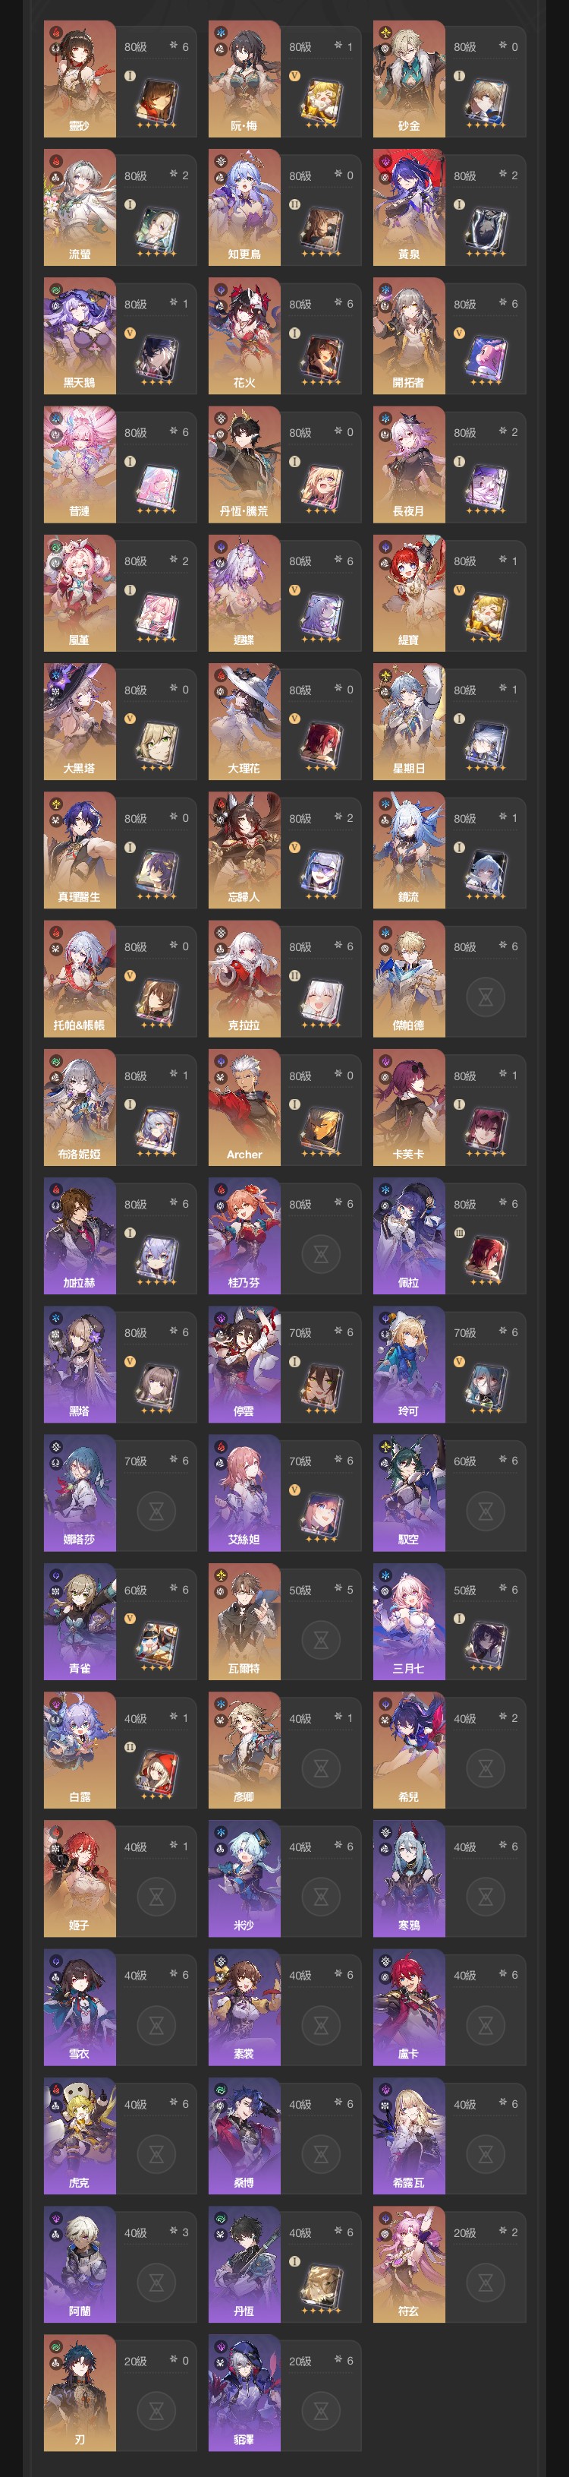Select the 鏡流 character portrait
This screenshot has height=2477, width=569.
tap(410, 850)
